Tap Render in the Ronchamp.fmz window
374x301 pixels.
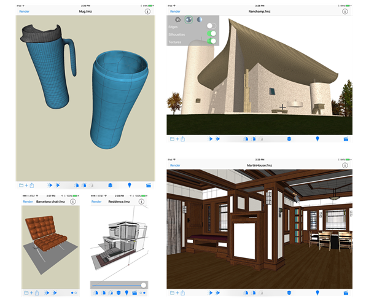pos(175,12)
